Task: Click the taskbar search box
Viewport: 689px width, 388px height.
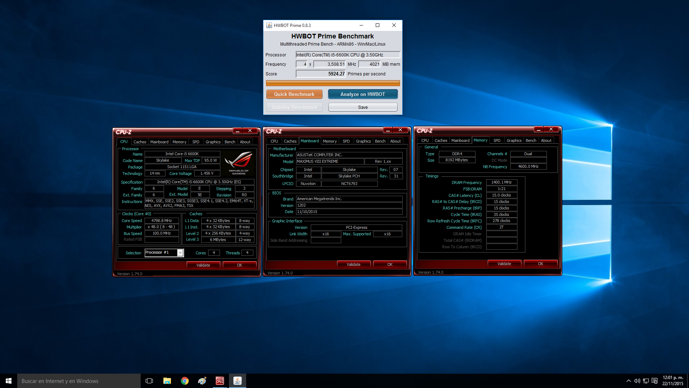Action: [x=79, y=381]
